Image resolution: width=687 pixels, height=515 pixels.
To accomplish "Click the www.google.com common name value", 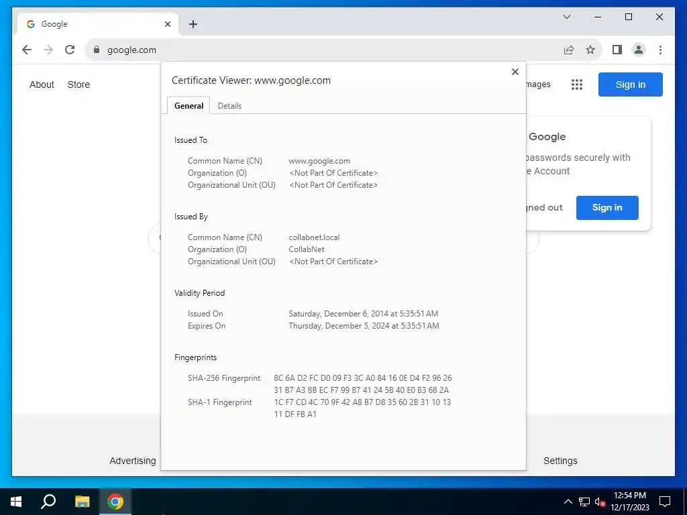I will [319, 161].
